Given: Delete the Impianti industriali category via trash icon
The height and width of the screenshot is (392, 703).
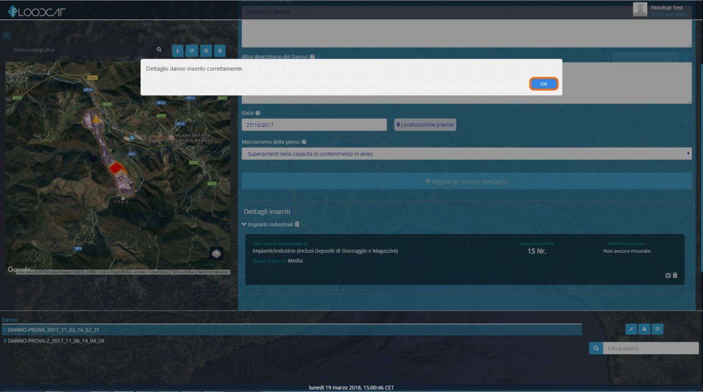Looking at the screenshot, I should (297, 224).
